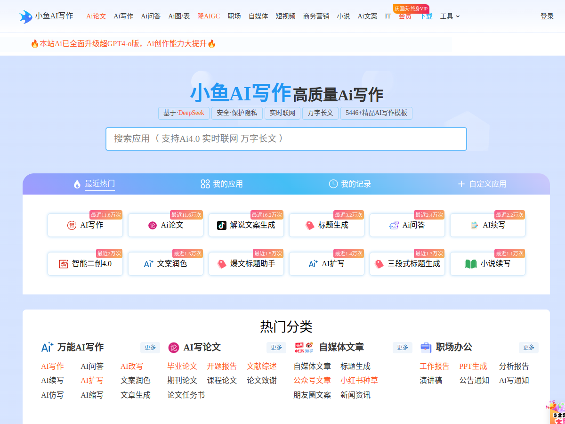Open 短视频 in the top navigation
Image resolution: width=565 pixels, height=424 pixels.
[x=285, y=16]
